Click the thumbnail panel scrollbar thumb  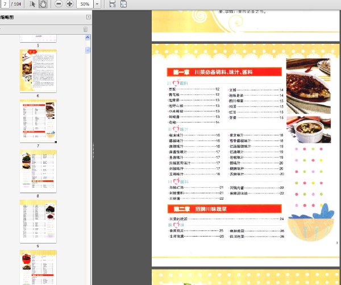point(88,50)
